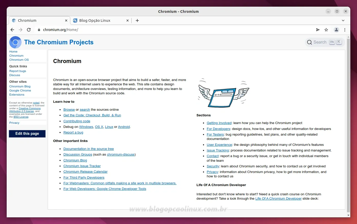Open the Creative Commons Attribution license link
Viewport: 357px width, 224px height.
click(x=25, y=110)
